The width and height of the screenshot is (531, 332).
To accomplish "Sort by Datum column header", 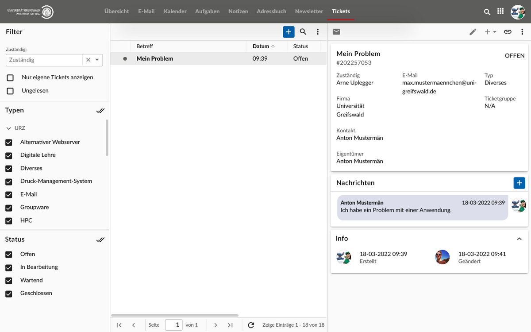I will click(261, 46).
